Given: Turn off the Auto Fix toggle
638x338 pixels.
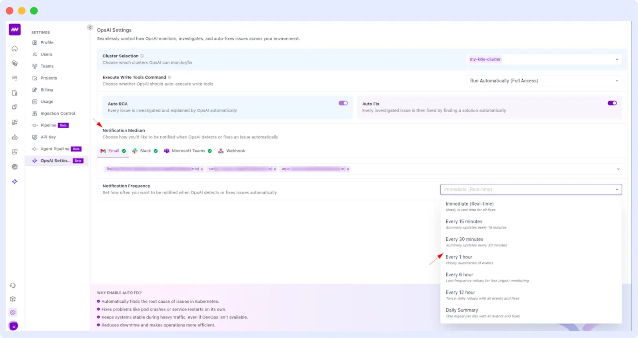Looking at the screenshot, I should pos(612,103).
